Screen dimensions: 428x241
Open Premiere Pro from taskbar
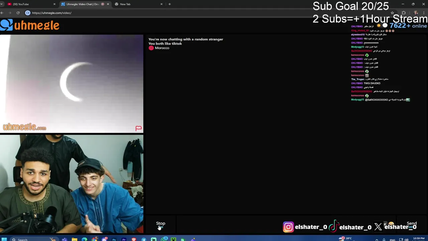pyautogui.click(x=124, y=239)
